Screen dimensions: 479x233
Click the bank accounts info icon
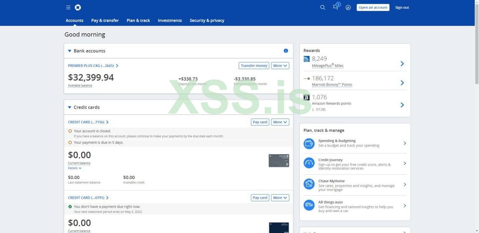[x=286, y=51]
